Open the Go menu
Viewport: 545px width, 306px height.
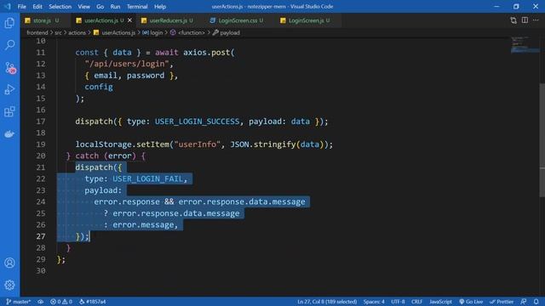[100, 7]
